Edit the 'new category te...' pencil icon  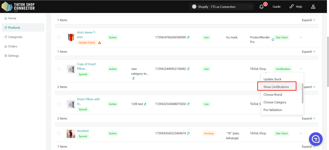(133, 78)
